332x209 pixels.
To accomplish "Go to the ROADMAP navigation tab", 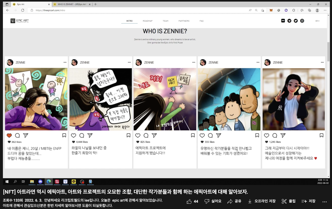I will [148, 21].
